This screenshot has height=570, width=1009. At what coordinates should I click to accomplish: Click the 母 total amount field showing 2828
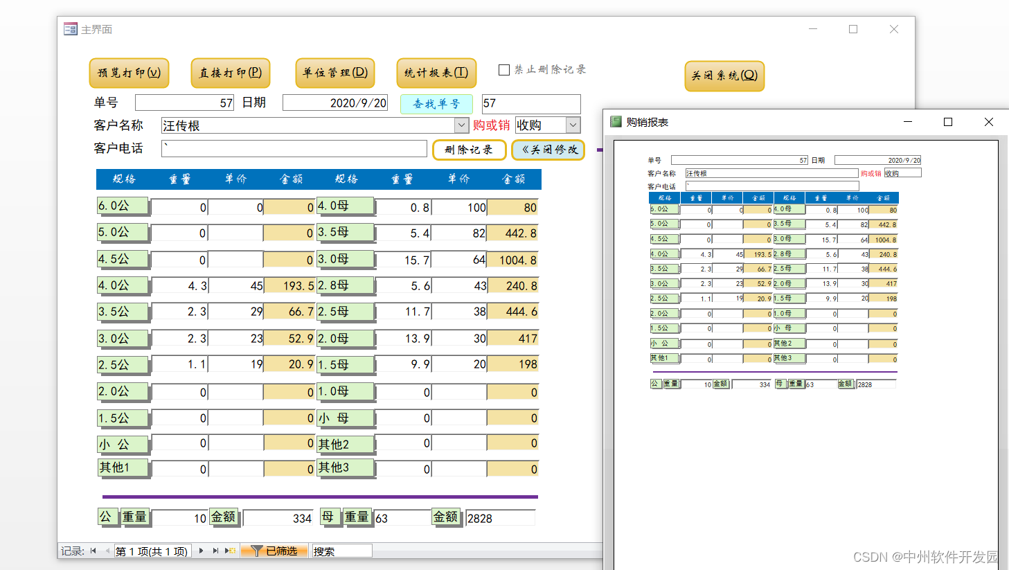pyautogui.click(x=500, y=518)
